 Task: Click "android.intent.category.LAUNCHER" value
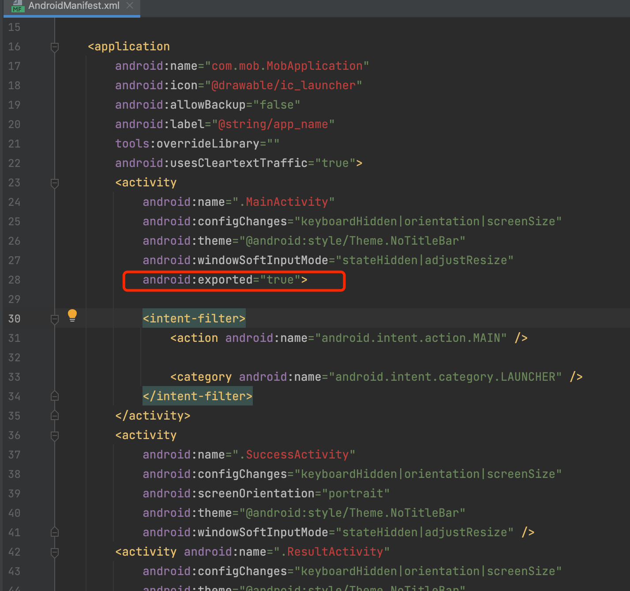click(x=445, y=377)
